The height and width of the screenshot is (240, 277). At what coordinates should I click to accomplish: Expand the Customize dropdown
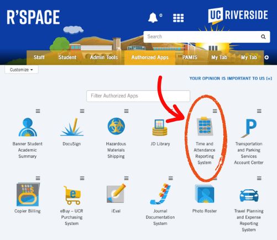pyautogui.click(x=22, y=70)
